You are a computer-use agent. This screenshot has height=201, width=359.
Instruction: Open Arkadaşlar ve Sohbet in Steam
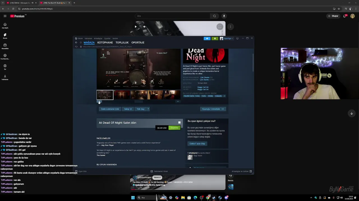click(242, 171)
